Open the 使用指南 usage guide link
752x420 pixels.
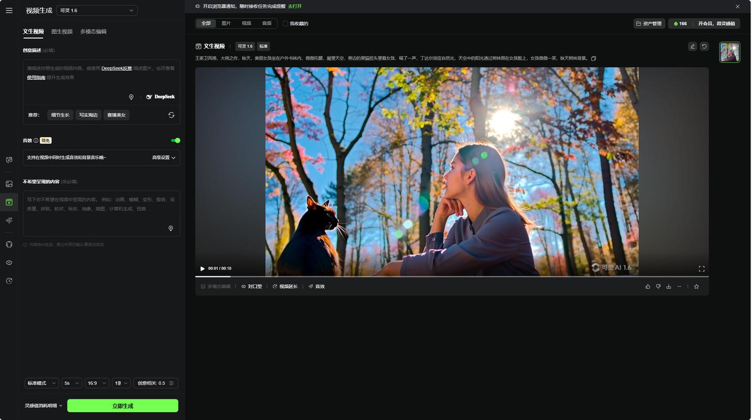36,78
